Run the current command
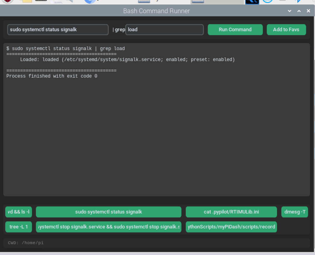The image size is (315, 255). pos(235,30)
